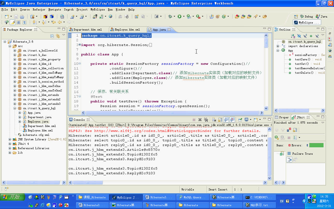
Task: Toggle Scroll Lock in Console toolbar
Action: (220, 120)
